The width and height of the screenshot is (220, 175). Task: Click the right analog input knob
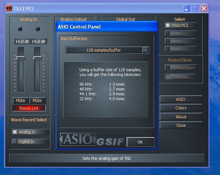[x=38, y=29]
